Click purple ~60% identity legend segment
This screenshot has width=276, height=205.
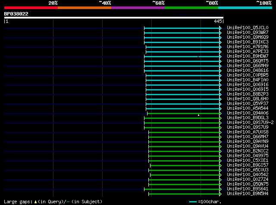138,8
